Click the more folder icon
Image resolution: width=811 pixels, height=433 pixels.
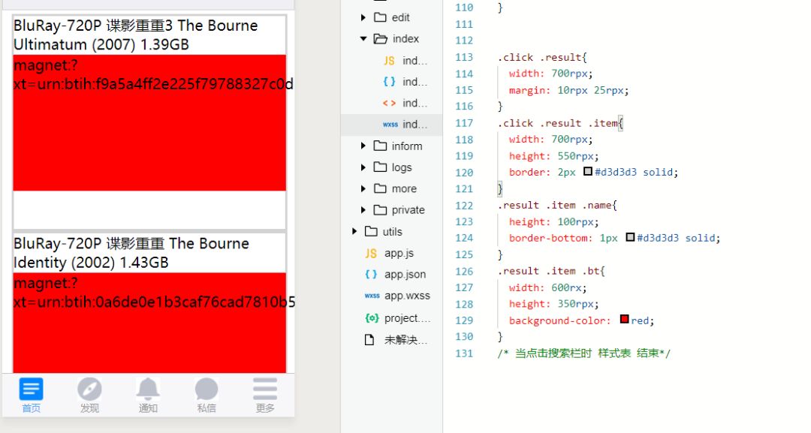pos(380,188)
